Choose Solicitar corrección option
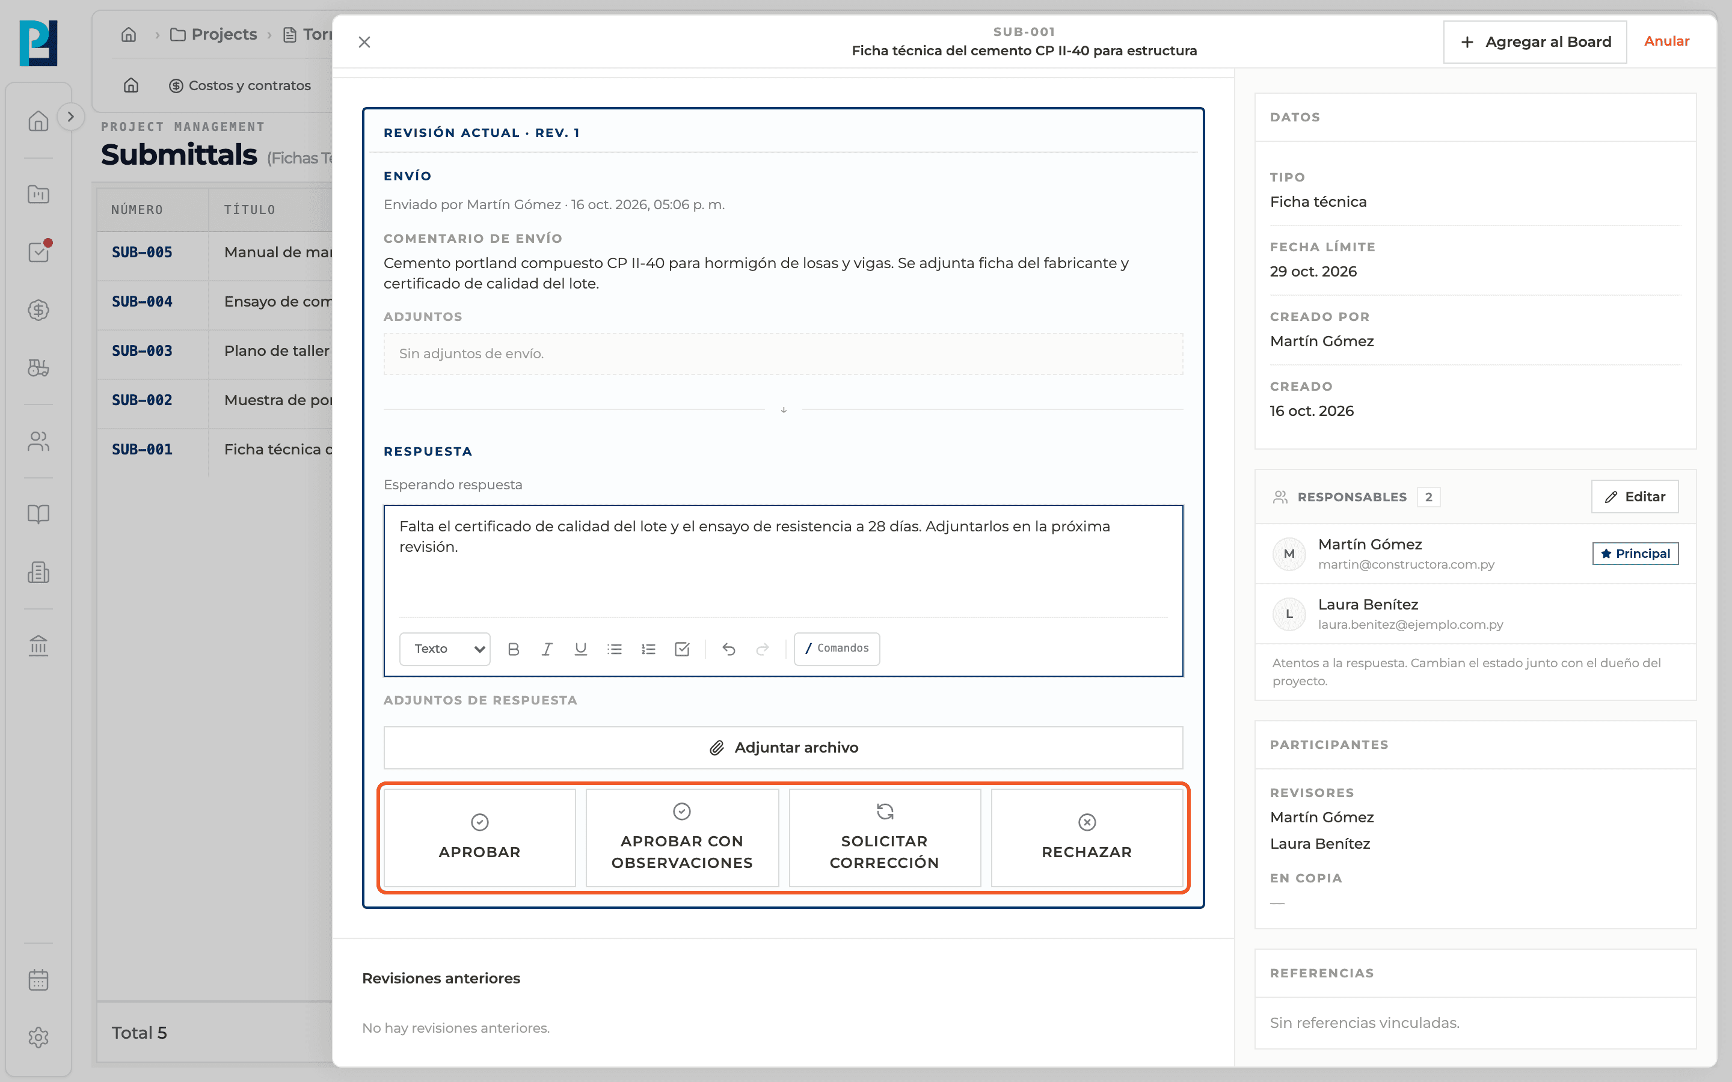 coord(885,837)
